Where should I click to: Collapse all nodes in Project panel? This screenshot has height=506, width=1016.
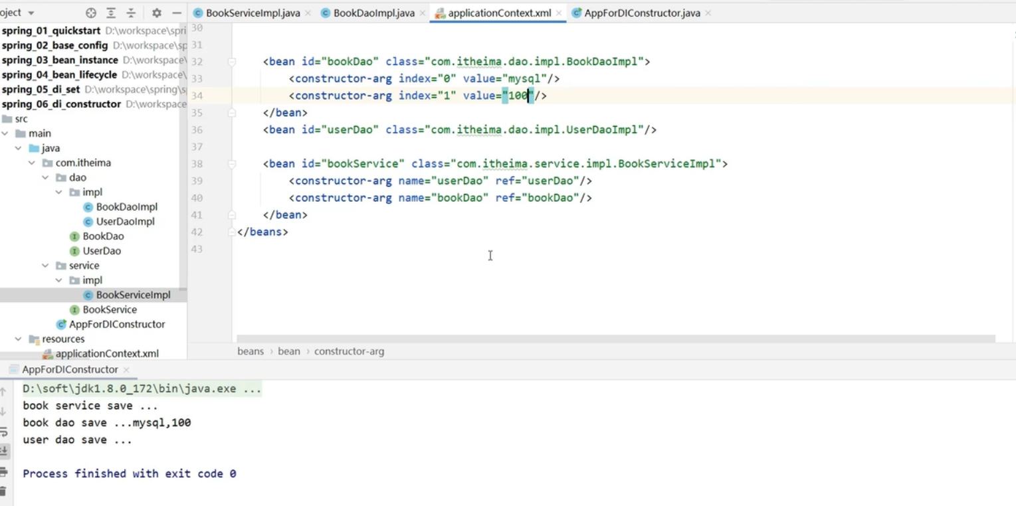[x=131, y=13]
